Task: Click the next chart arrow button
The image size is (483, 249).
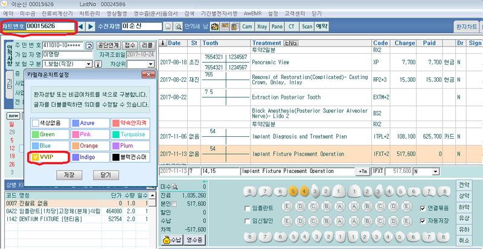Action: coord(91,27)
